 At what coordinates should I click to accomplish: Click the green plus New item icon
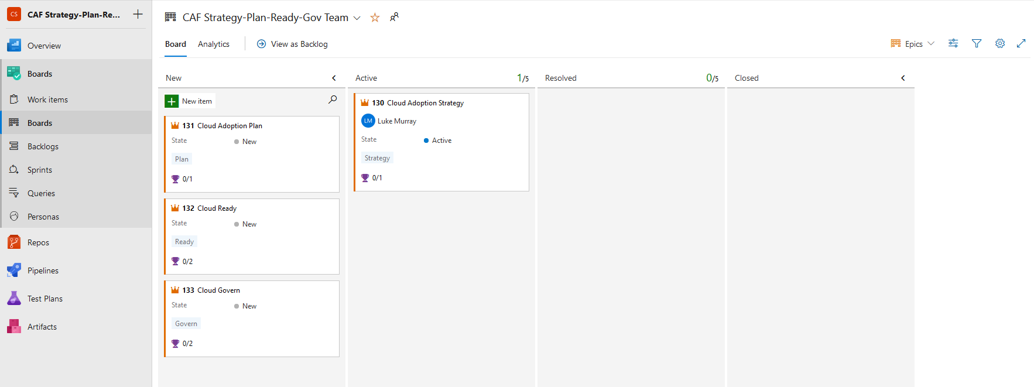coord(172,101)
